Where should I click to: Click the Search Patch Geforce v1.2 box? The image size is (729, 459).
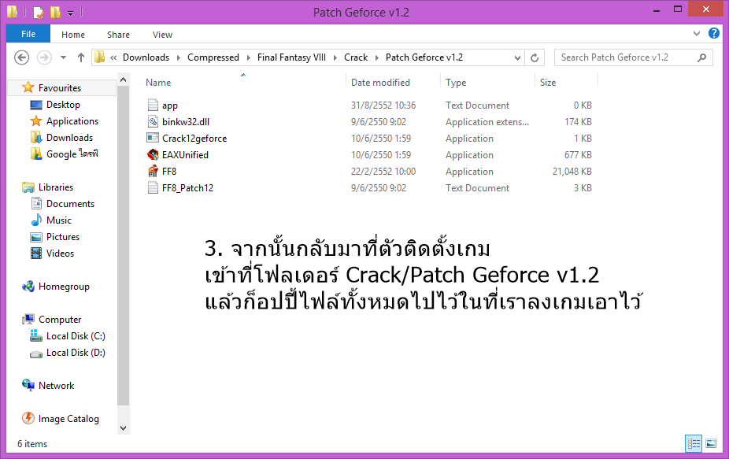[x=633, y=57]
